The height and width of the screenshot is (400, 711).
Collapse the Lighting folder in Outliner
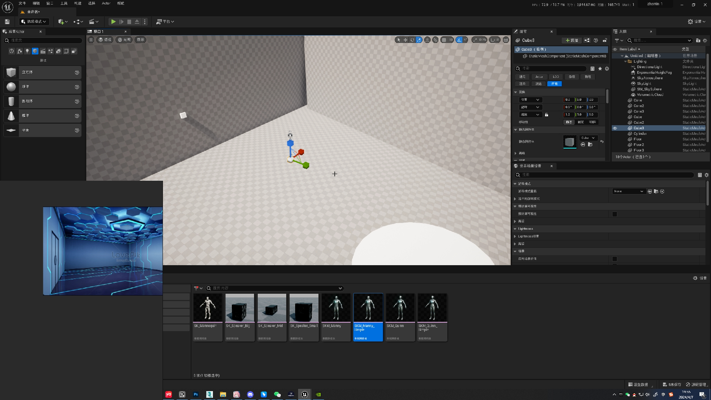point(626,61)
